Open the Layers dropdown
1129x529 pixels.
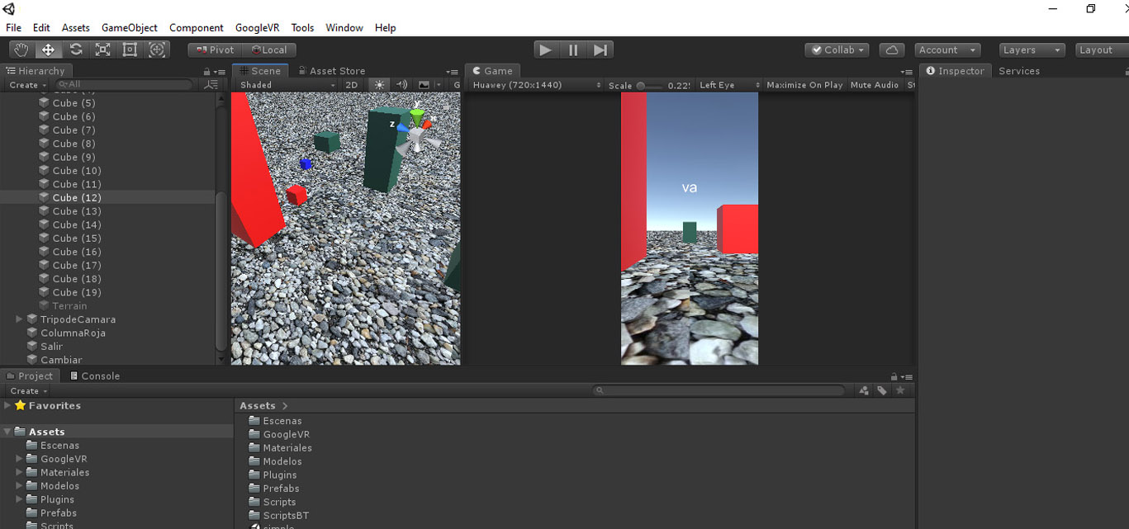click(1031, 50)
